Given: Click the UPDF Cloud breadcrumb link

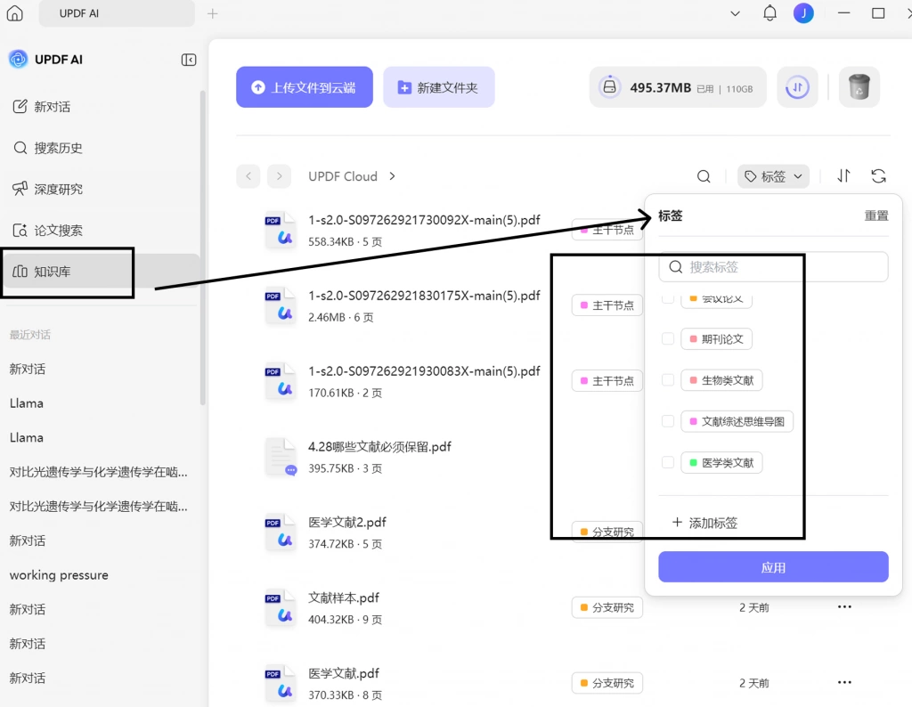Looking at the screenshot, I should [x=343, y=176].
